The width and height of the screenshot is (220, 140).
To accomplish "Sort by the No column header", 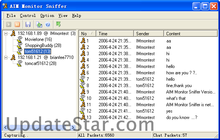I will click(x=87, y=34).
